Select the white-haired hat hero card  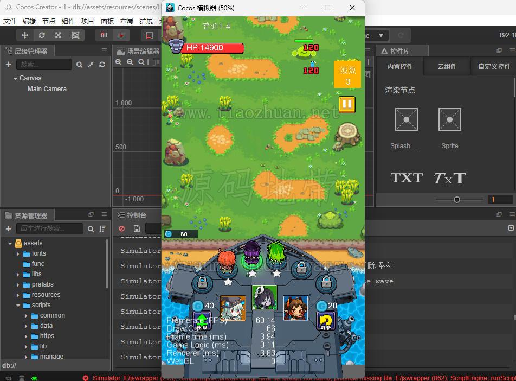point(233,308)
